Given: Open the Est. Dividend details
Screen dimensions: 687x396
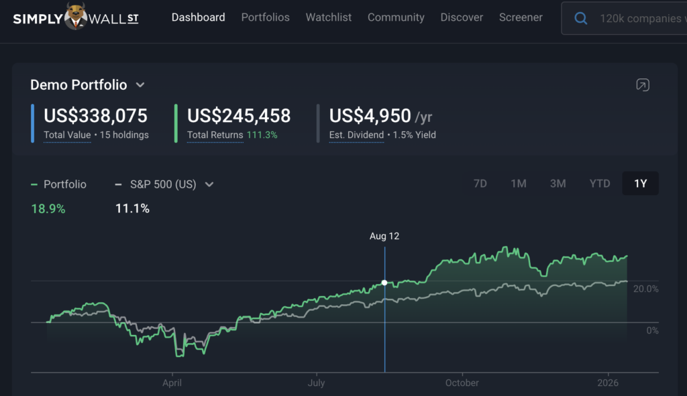Looking at the screenshot, I should click(x=356, y=135).
